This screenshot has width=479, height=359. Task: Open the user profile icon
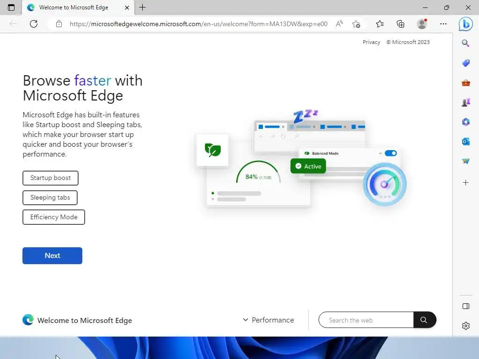[x=422, y=24]
